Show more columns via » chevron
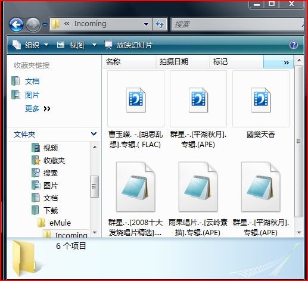 286,63
